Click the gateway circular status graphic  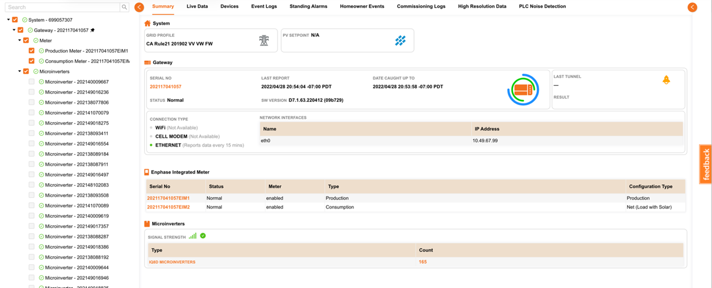pyautogui.click(x=523, y=90)
